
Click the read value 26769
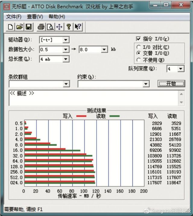175,139
